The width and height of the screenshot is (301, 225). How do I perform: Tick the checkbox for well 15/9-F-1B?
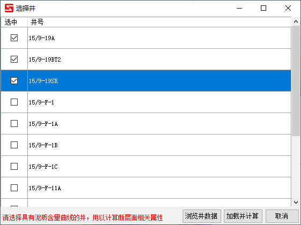pyautogui.click(x=14, y=145)
